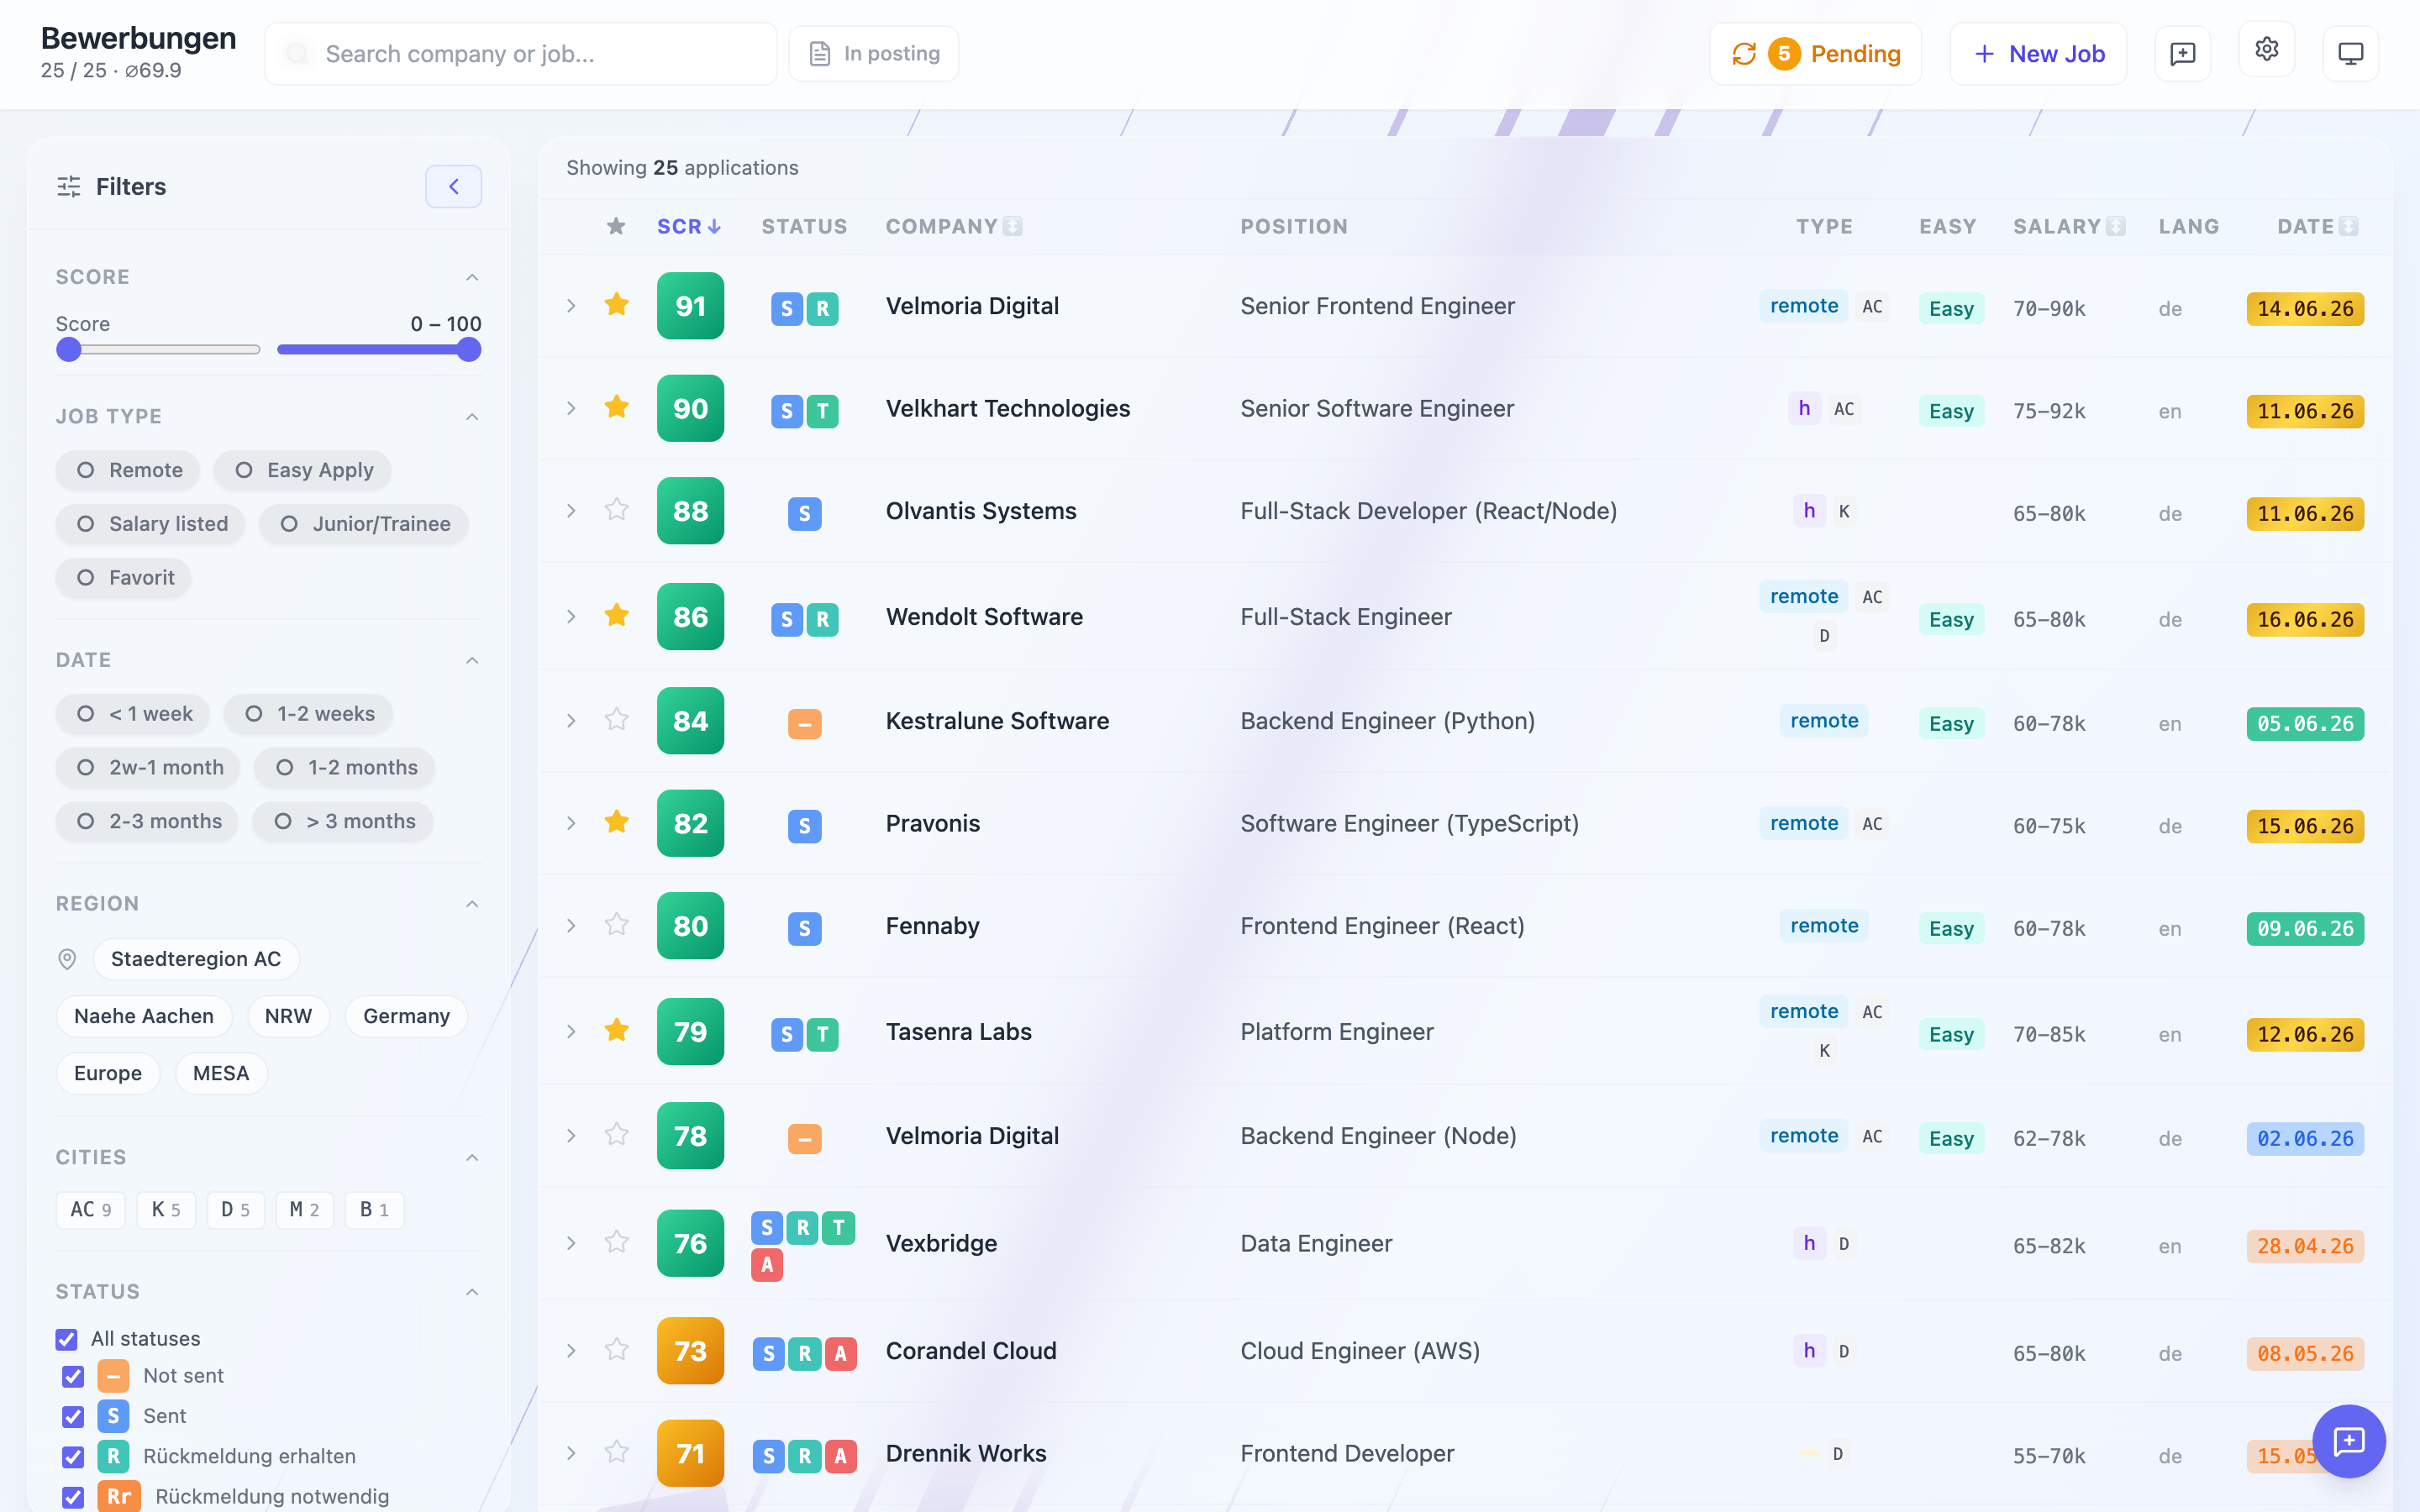The width and height of the screenshot is (2420, 1512).
Task: Collapse the Filters sidebar panel
Action: pos(454,186)
